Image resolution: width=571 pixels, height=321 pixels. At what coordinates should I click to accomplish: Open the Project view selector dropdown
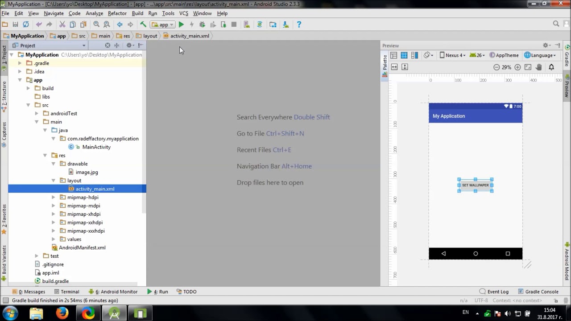[49, 45]
